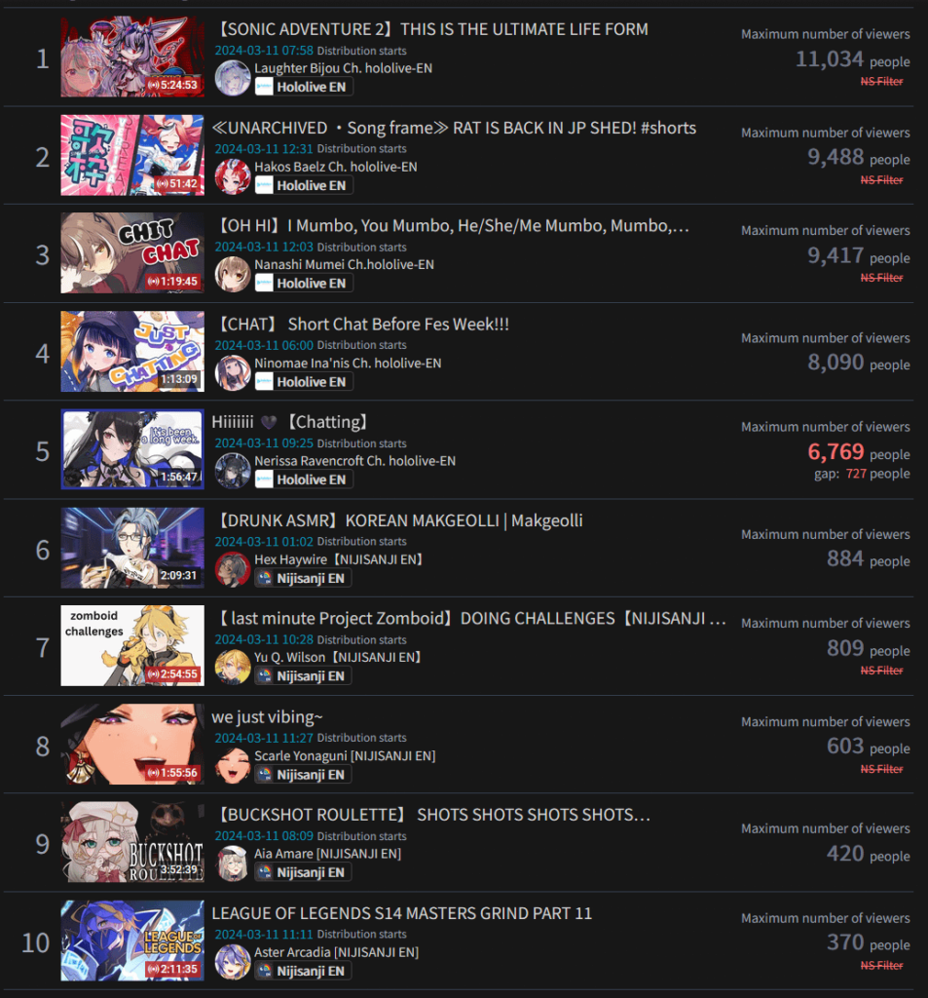This screenshot has width=928, height=998.
Task: Click Nijisanji EN tag under Aster Arcadia
Action: pyautogui.click(x=303, y=971)
